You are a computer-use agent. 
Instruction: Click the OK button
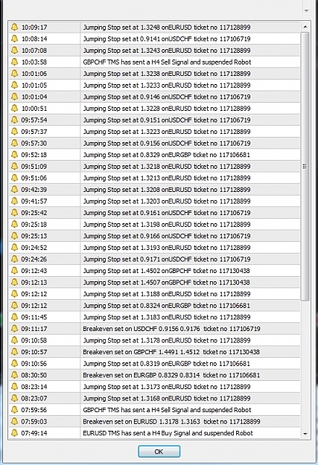pos(159,452)
